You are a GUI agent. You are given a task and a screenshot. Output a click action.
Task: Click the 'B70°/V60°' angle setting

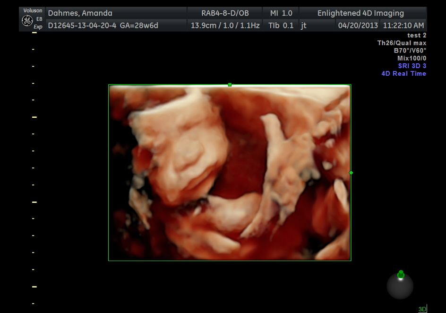coord(410,51)
